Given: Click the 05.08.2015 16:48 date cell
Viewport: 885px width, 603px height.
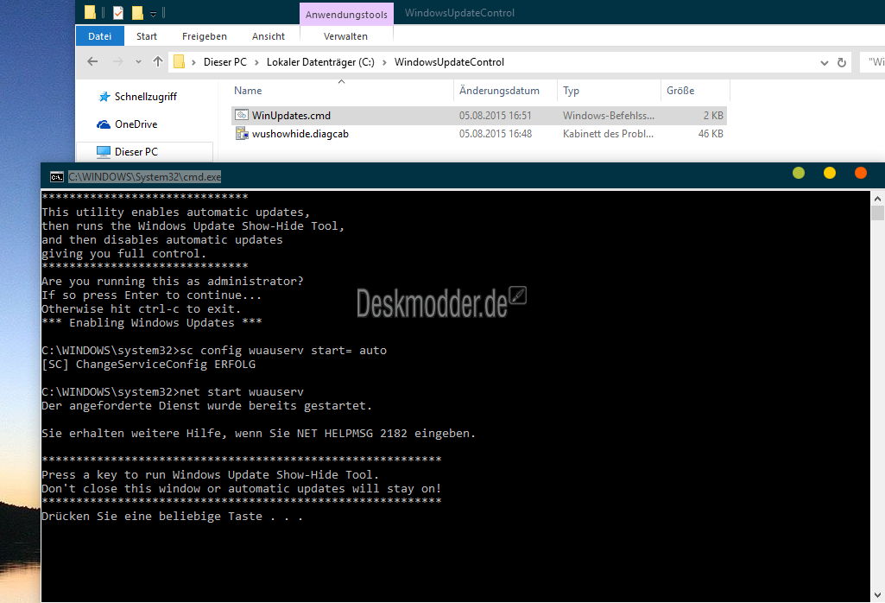Looking at the screenshot, I should tap(495, 134).
